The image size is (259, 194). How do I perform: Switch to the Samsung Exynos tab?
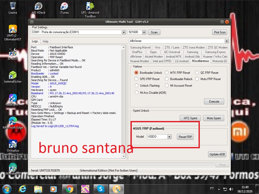[x=215, y=52]
